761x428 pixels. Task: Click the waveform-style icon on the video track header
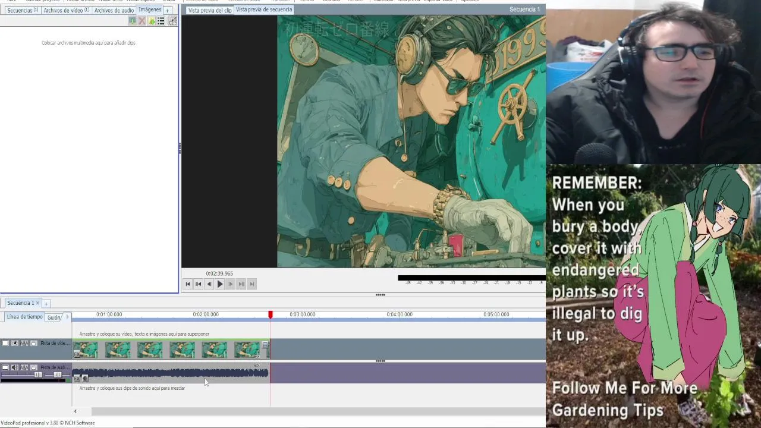click(x=24, y=343)
